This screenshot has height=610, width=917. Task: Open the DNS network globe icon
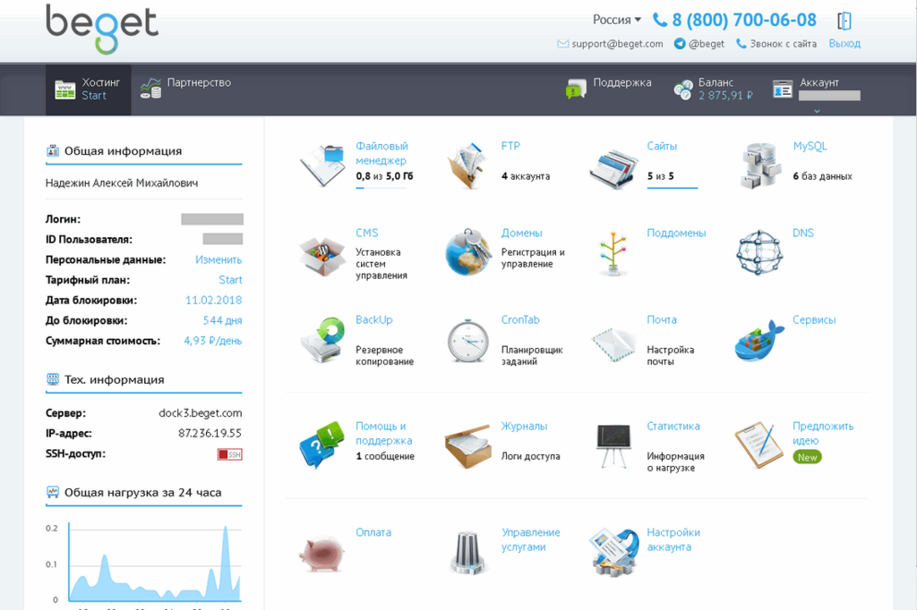click(x=759, y=253)
